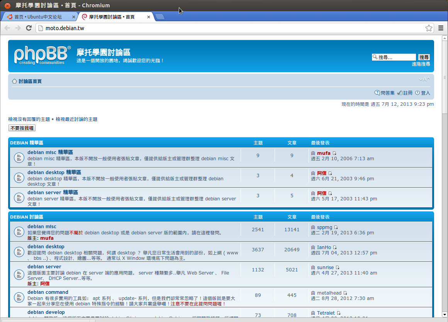Click the forward navigation arrow
448x322 pixels.
pos(18,28)
